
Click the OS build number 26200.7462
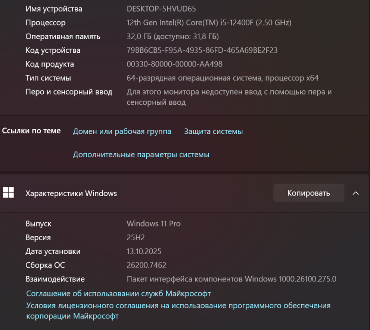click(x=146, y=265)
